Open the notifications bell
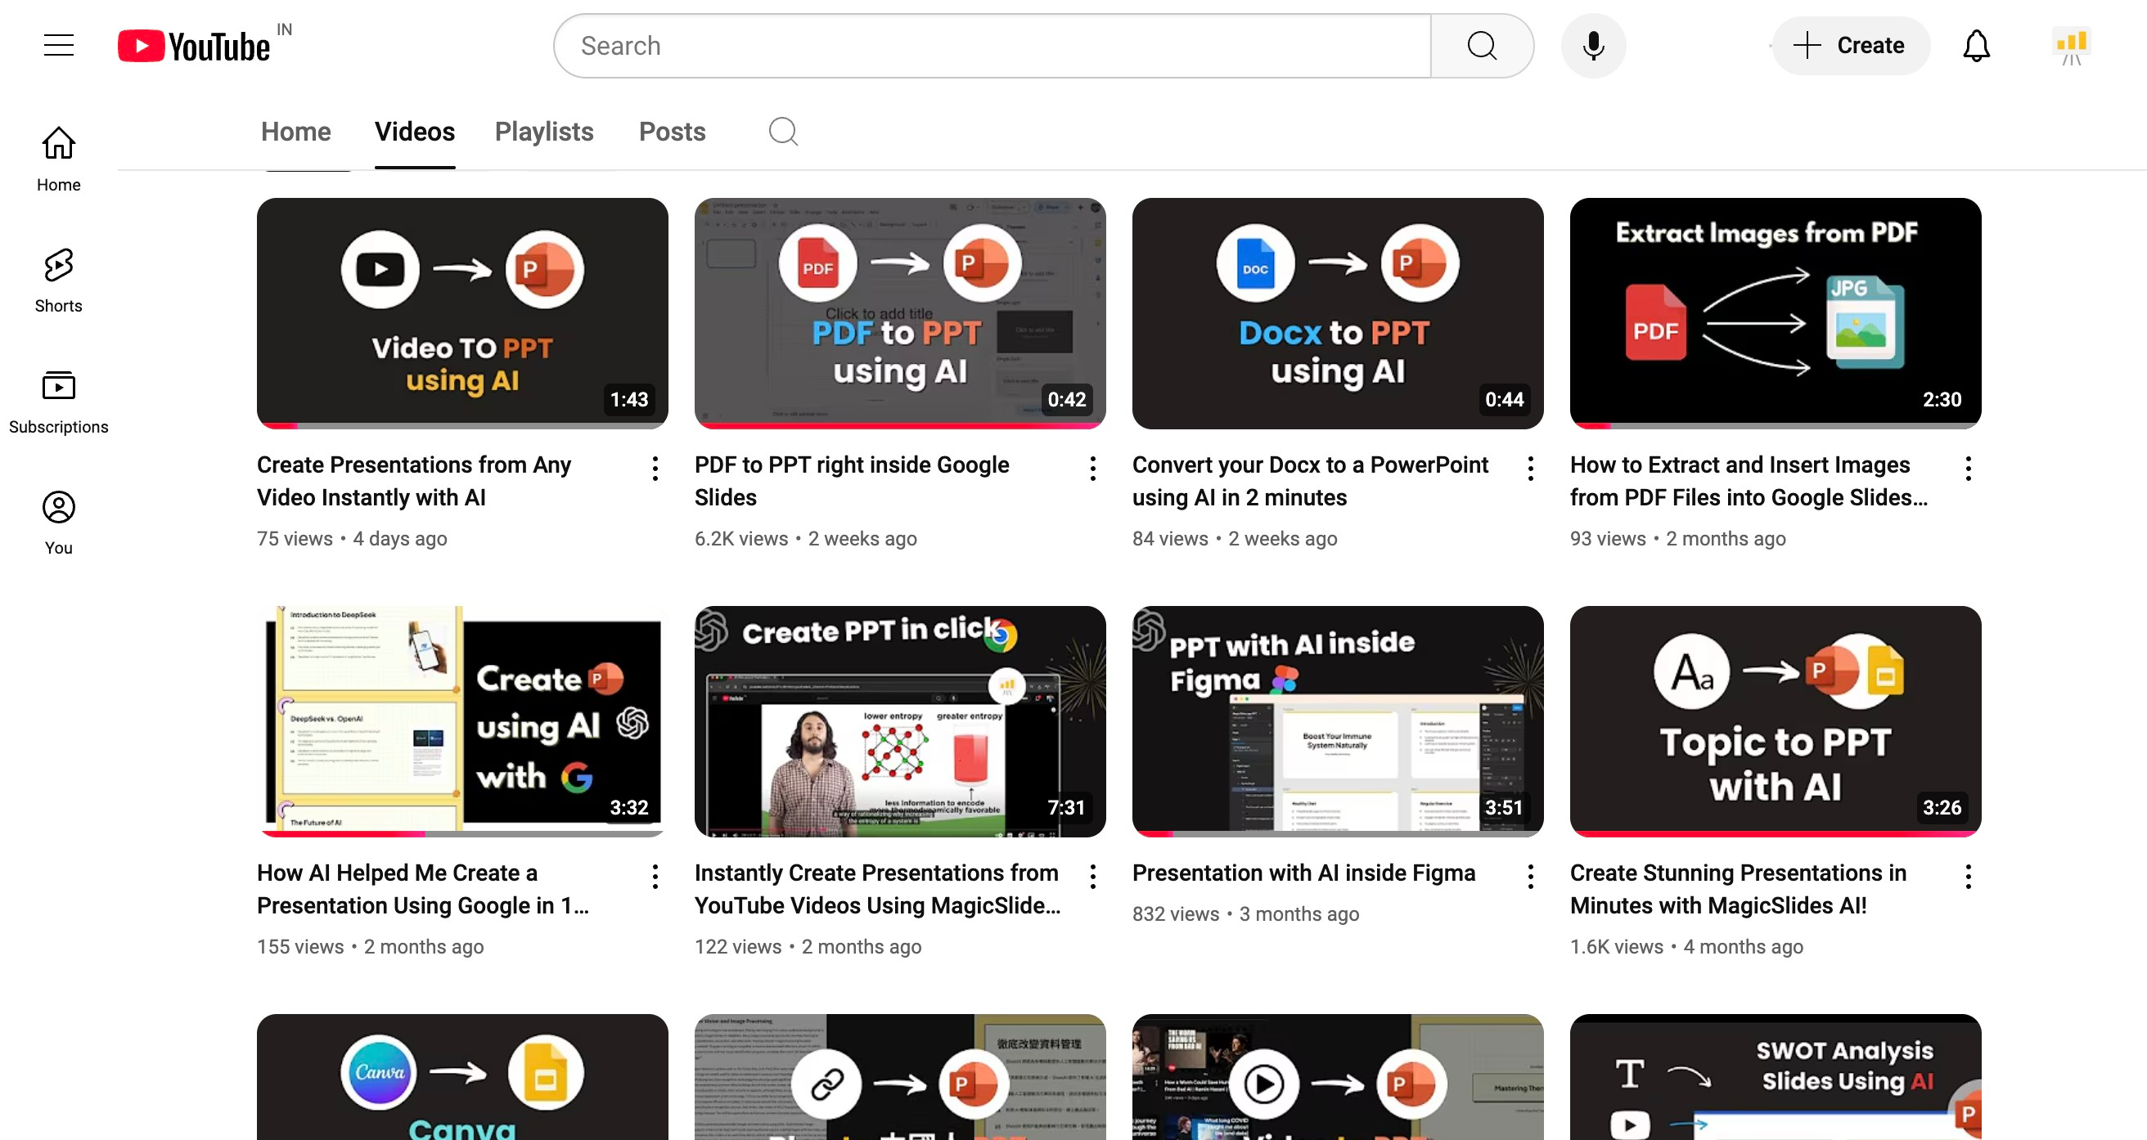The image size is (2147, 1140). (1975, 46)
